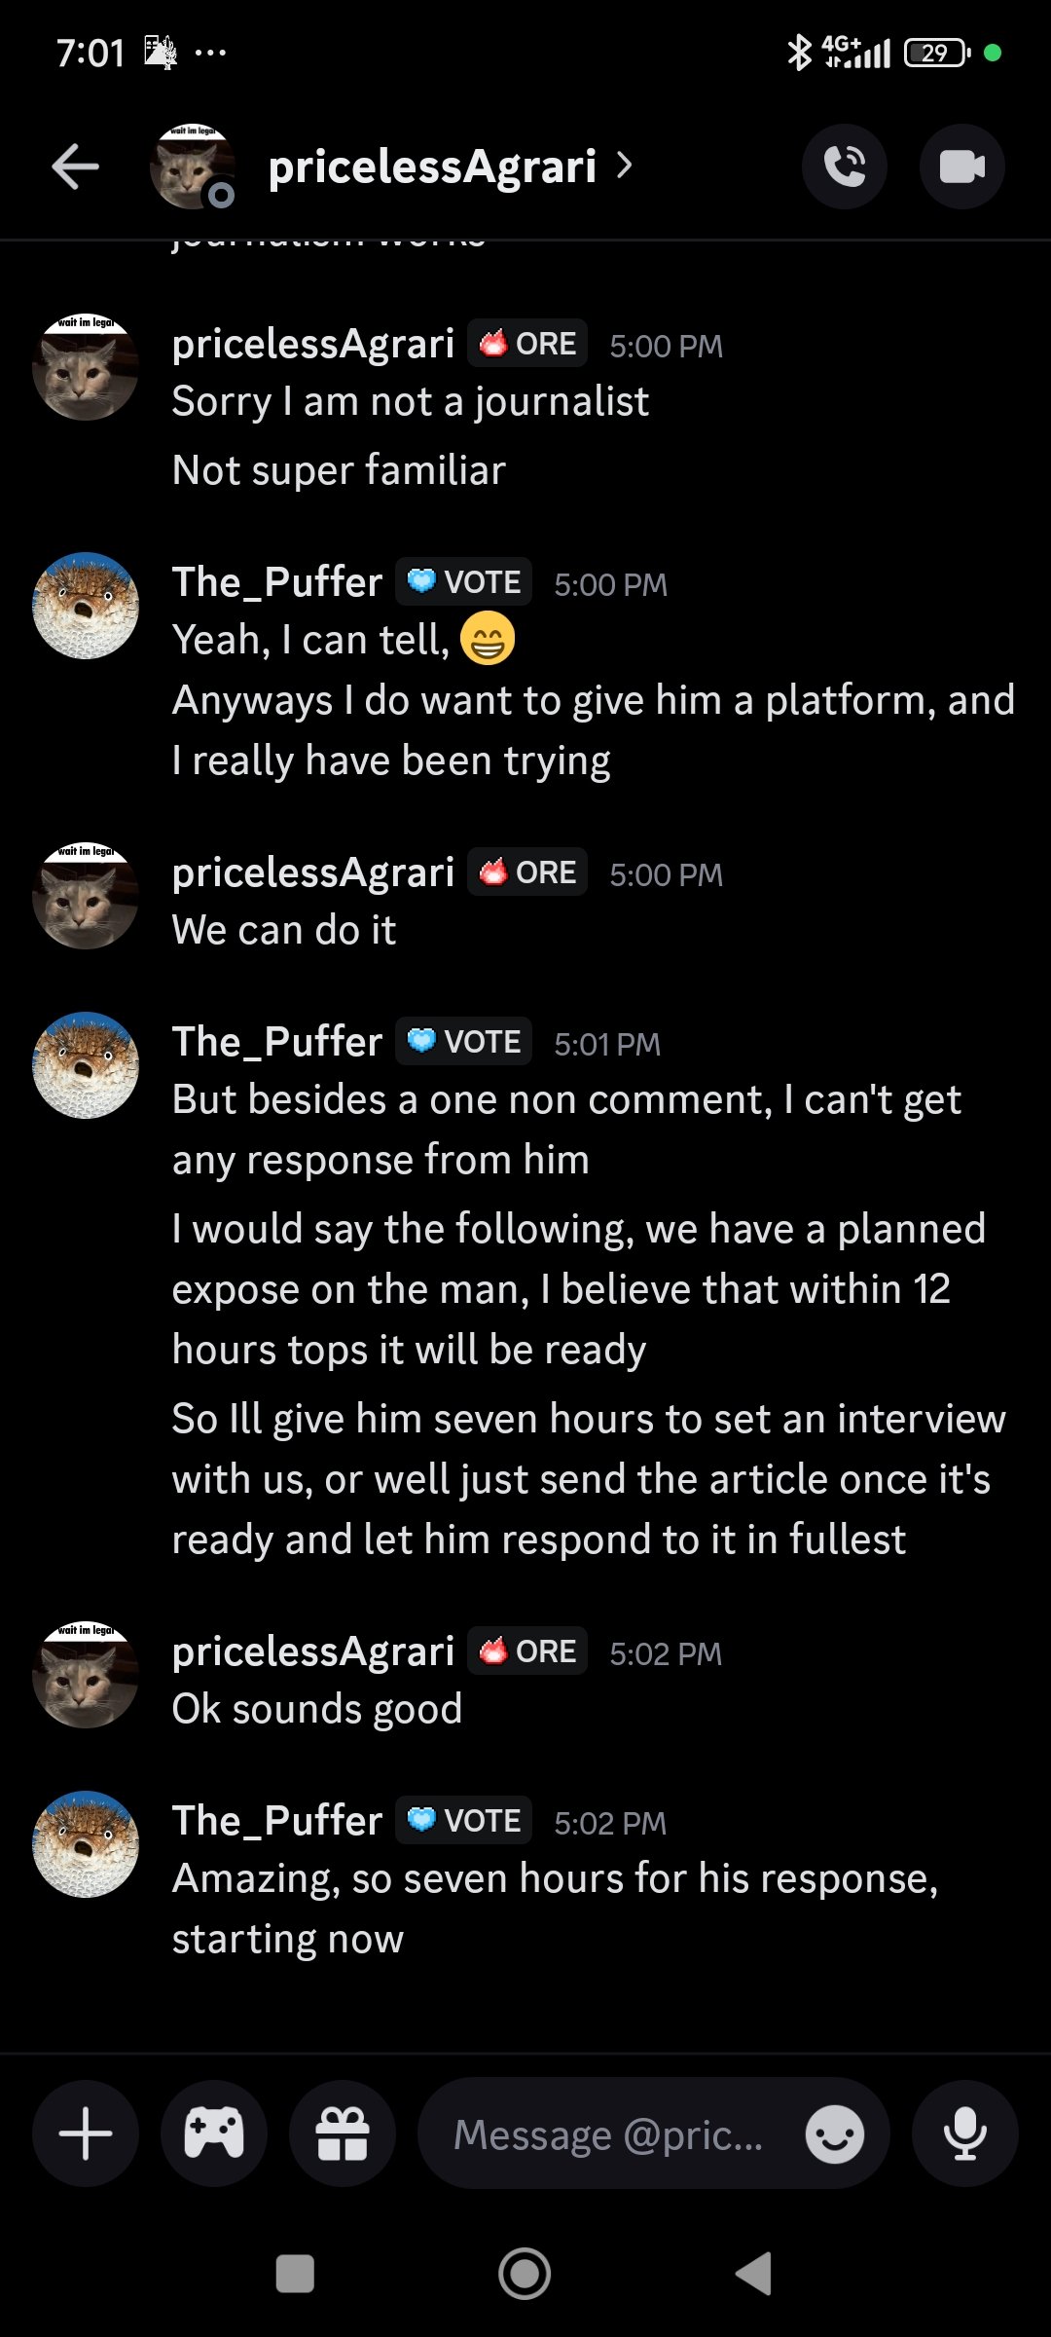Open the game controller apps button
This screenshot has width=1051, height=2337.
(x=214, y=2133)
